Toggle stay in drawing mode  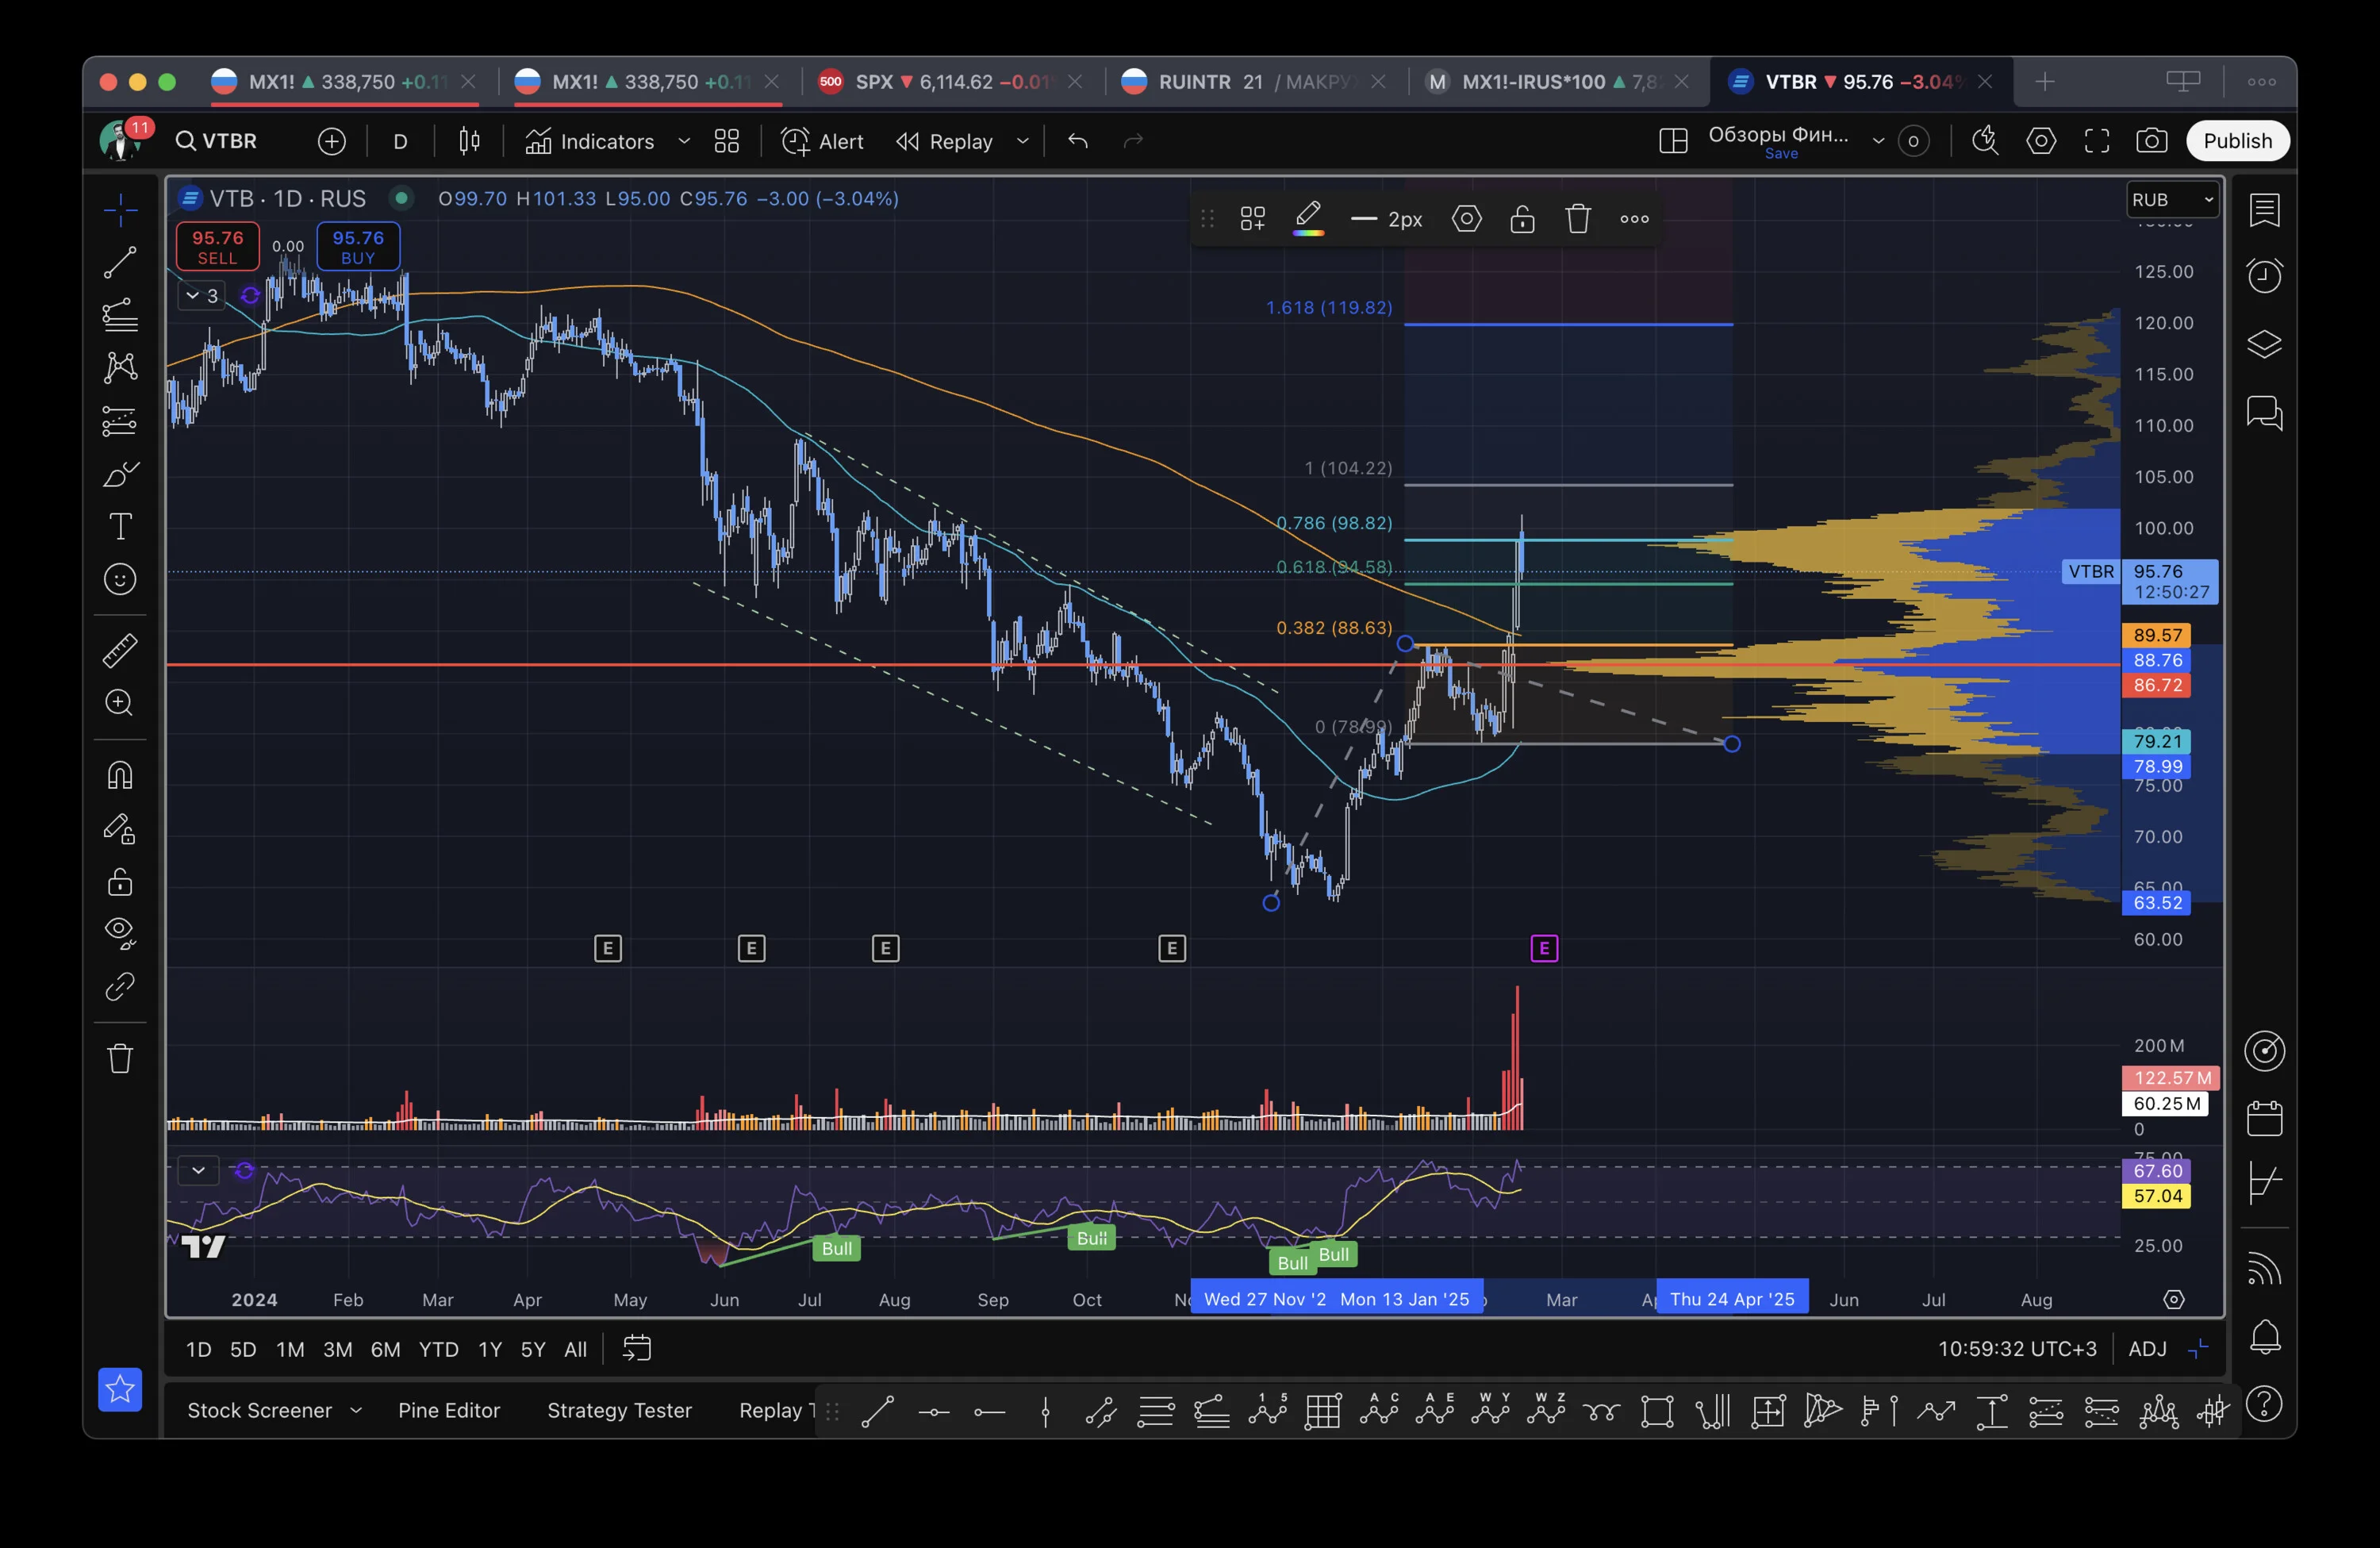[120, 829]
